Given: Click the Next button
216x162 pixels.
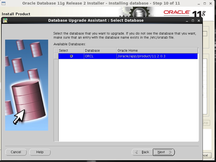Looking at the screenshot, I should [x=164, y=152].
